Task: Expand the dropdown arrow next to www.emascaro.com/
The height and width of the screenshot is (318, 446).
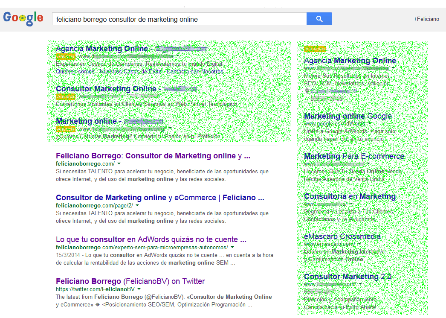Action: coord(359,244)
